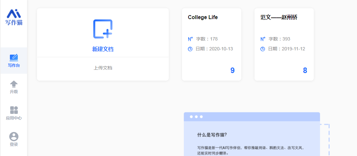Screen dimensions: 357x156
Task: Select the 升级 label in sidebar
Action: (14, 92)
